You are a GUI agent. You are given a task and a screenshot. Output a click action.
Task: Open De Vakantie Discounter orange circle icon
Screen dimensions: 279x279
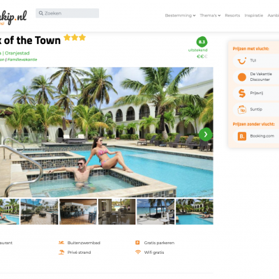point(242,77)
